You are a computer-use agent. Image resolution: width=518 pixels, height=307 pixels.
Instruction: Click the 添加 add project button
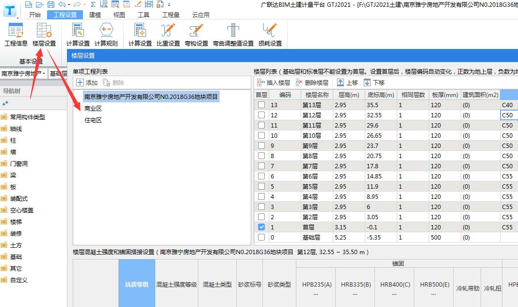tap(87, 82)
